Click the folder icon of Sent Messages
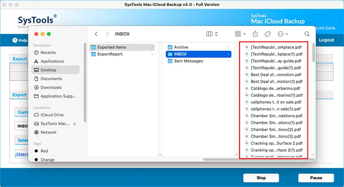 click(170, 61)
